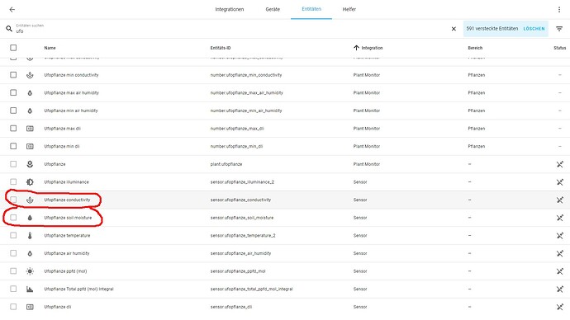Click the Ufopflanze illuminance brightness icon

pyautogui.click(x=30, y=181)
